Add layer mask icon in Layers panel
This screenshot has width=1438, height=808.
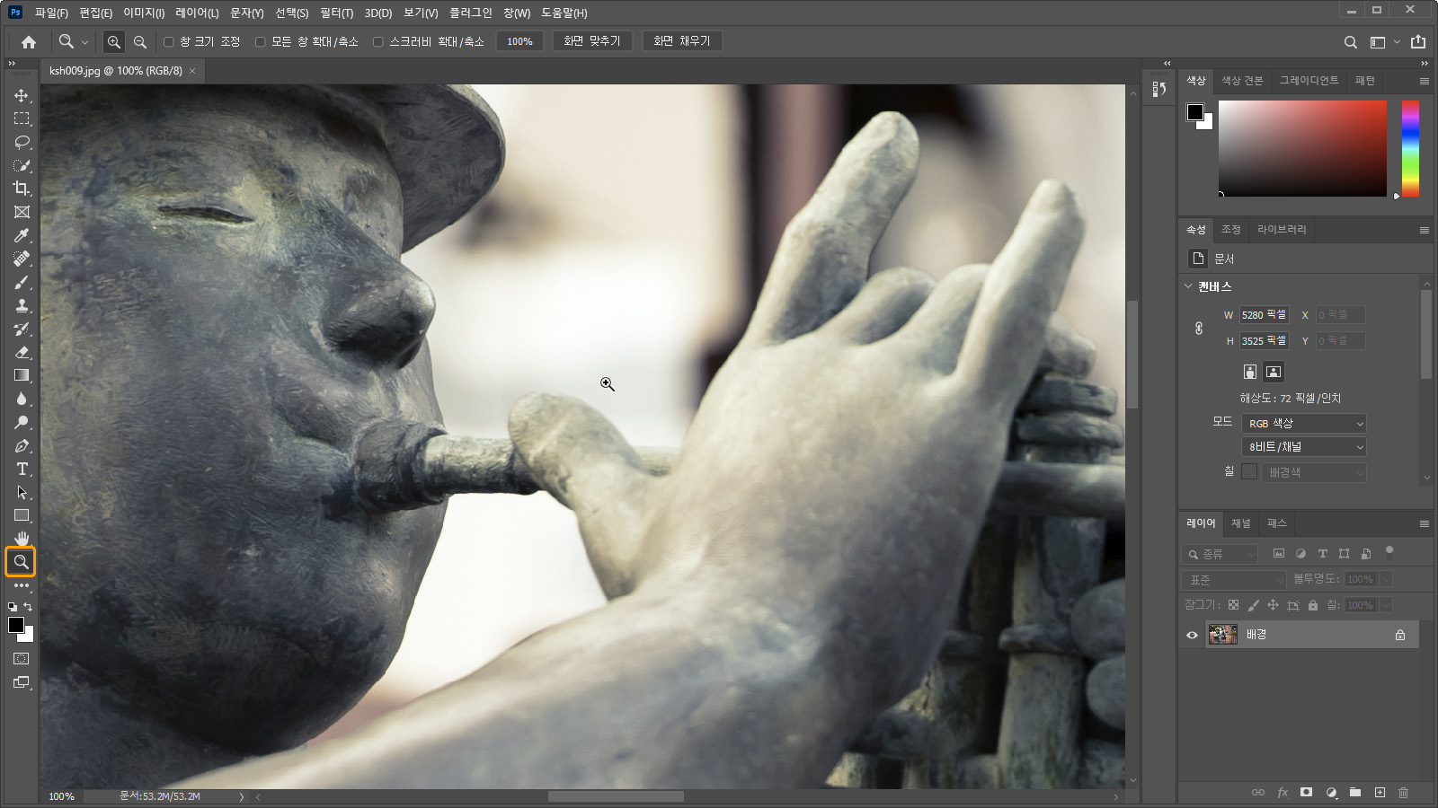tap(1306, 792)
